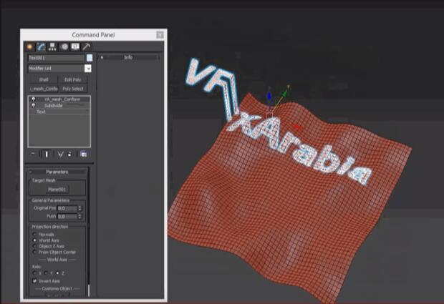Select the X axis radio button

(x=34, y=273)
